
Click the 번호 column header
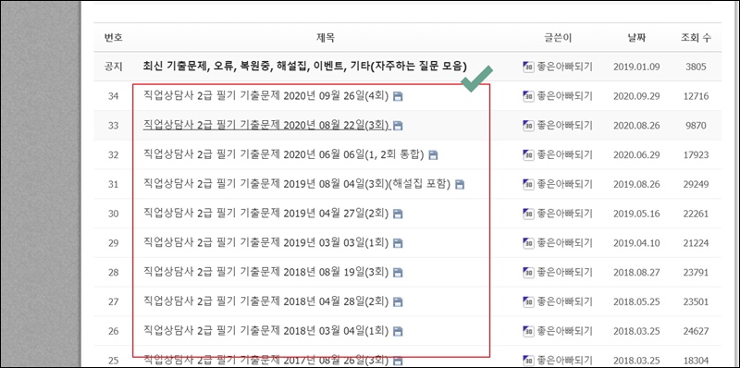113,38
